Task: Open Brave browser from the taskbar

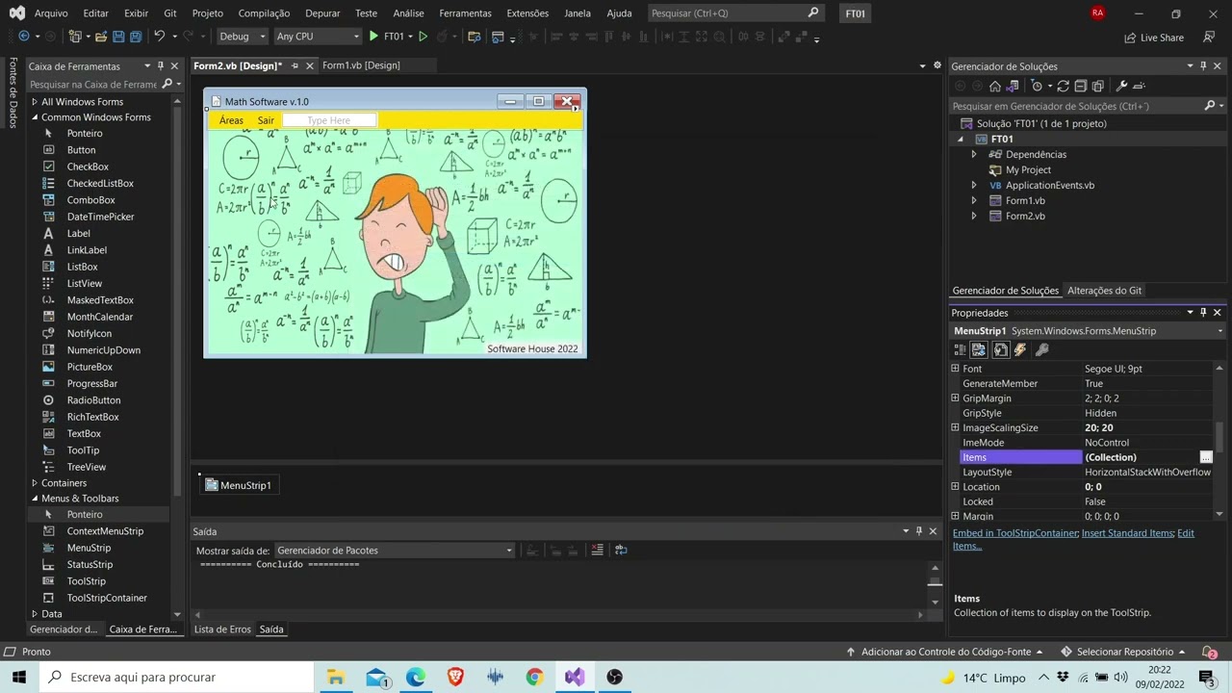Action: tap(455, 677)
